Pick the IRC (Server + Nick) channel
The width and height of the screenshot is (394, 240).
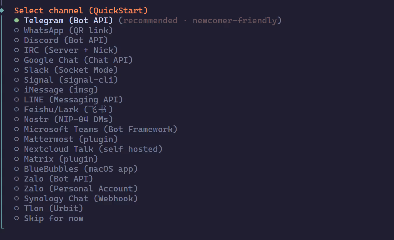[71, 50]
